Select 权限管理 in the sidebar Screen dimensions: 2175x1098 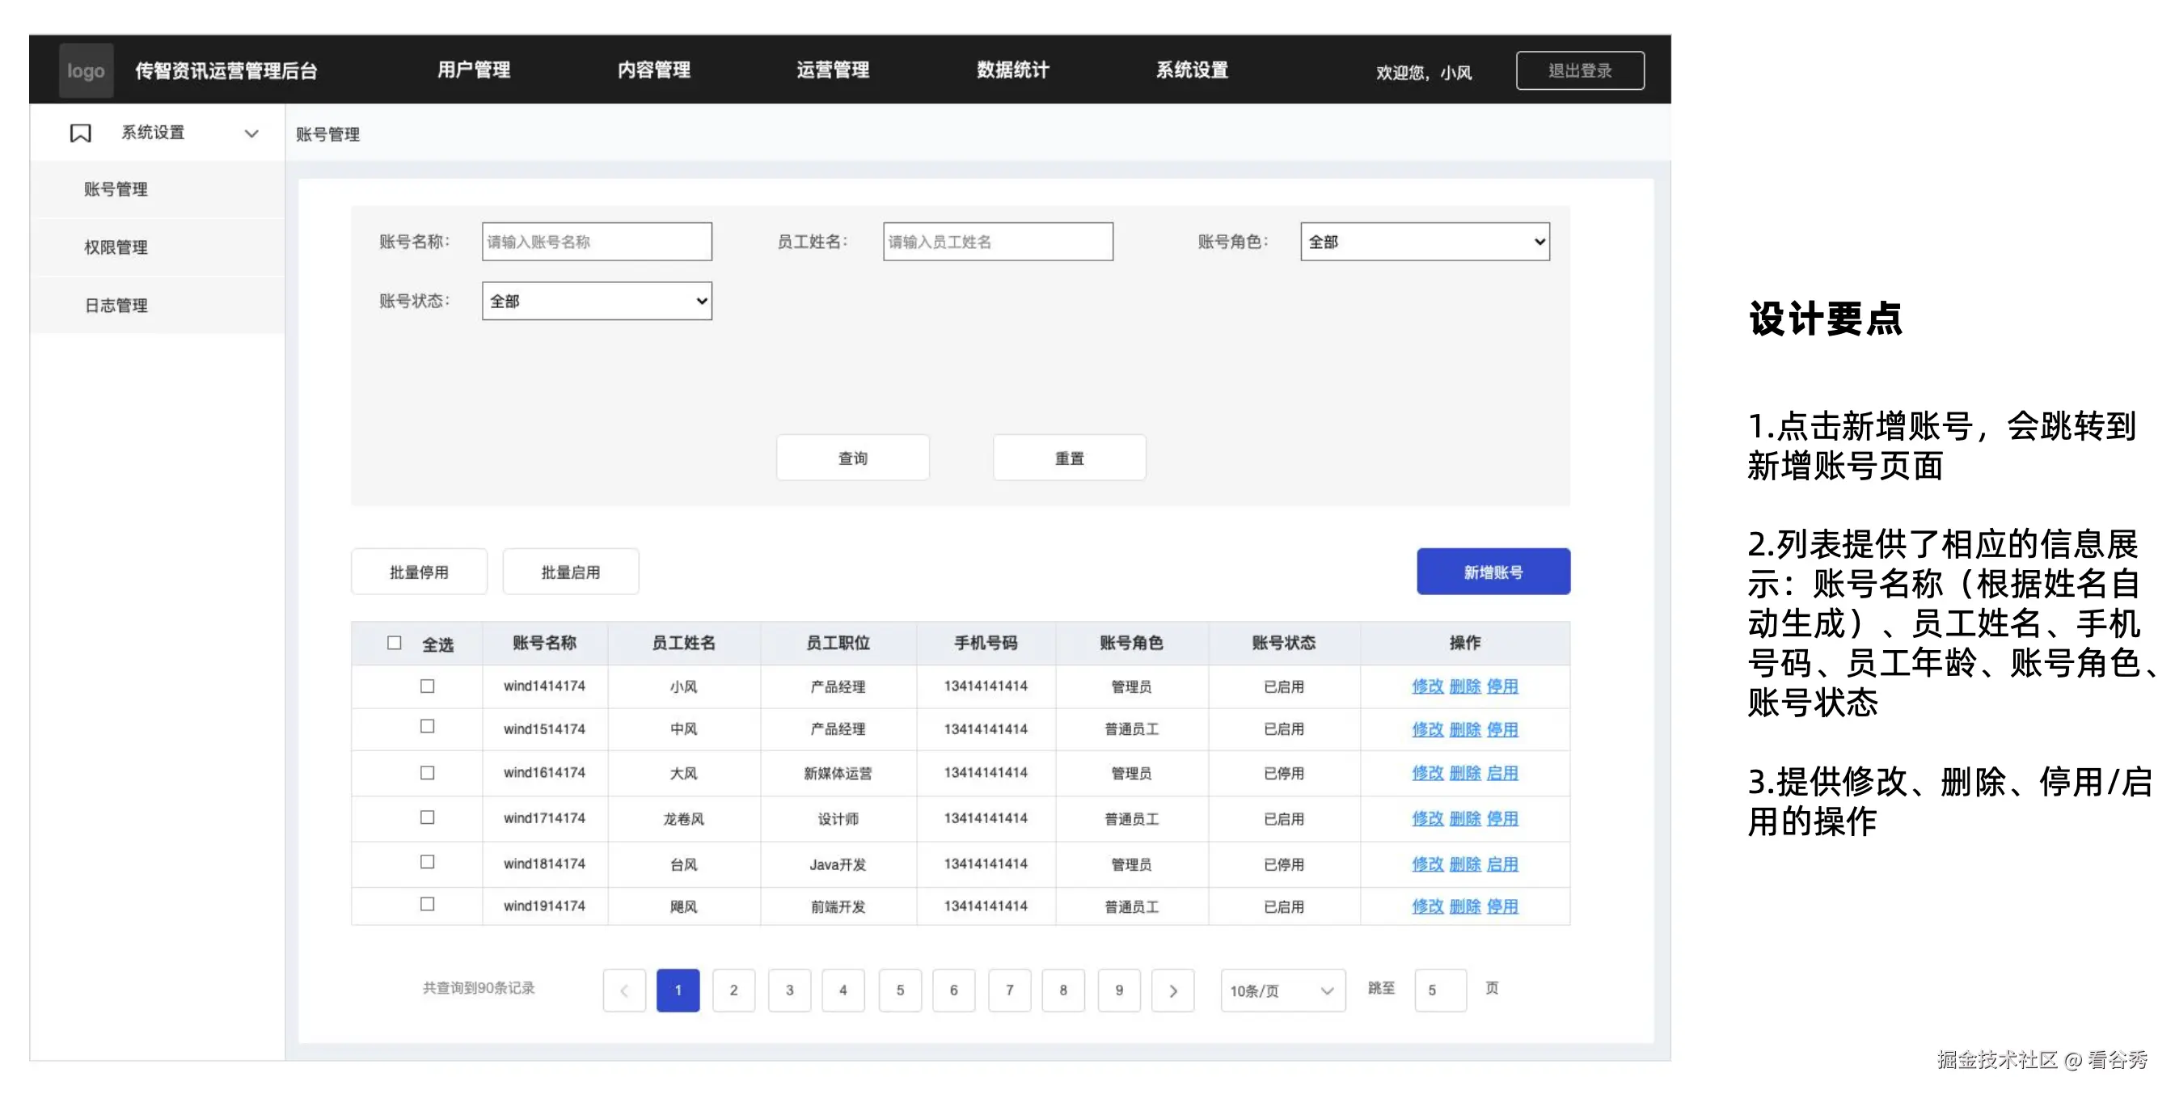tap(116, 247)
